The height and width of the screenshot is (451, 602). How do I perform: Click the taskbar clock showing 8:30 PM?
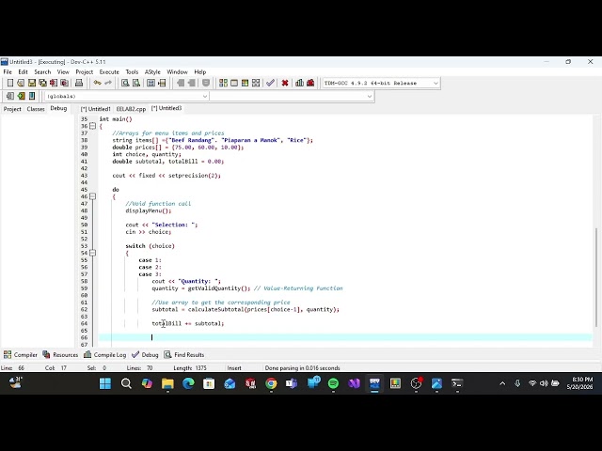click(x=579, y=383)
